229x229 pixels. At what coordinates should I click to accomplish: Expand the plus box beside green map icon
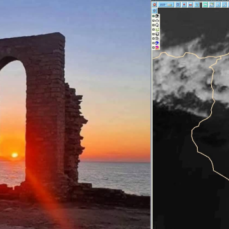[153, 30]
